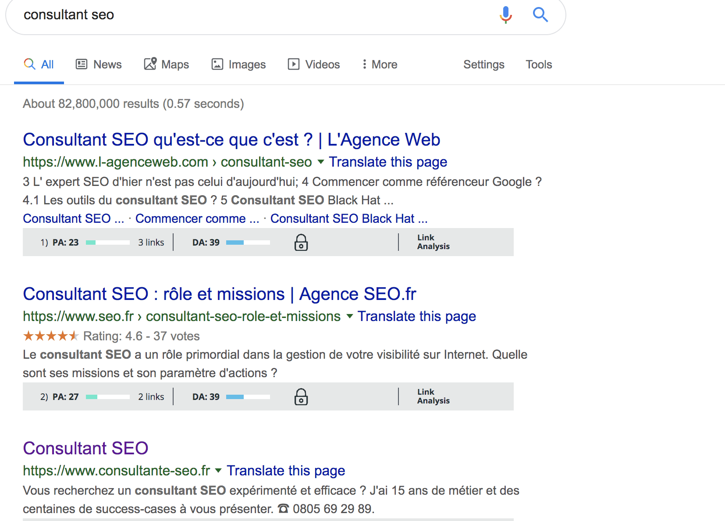
Task: Click the MozBar lock icon on first result
Action: 301,242
